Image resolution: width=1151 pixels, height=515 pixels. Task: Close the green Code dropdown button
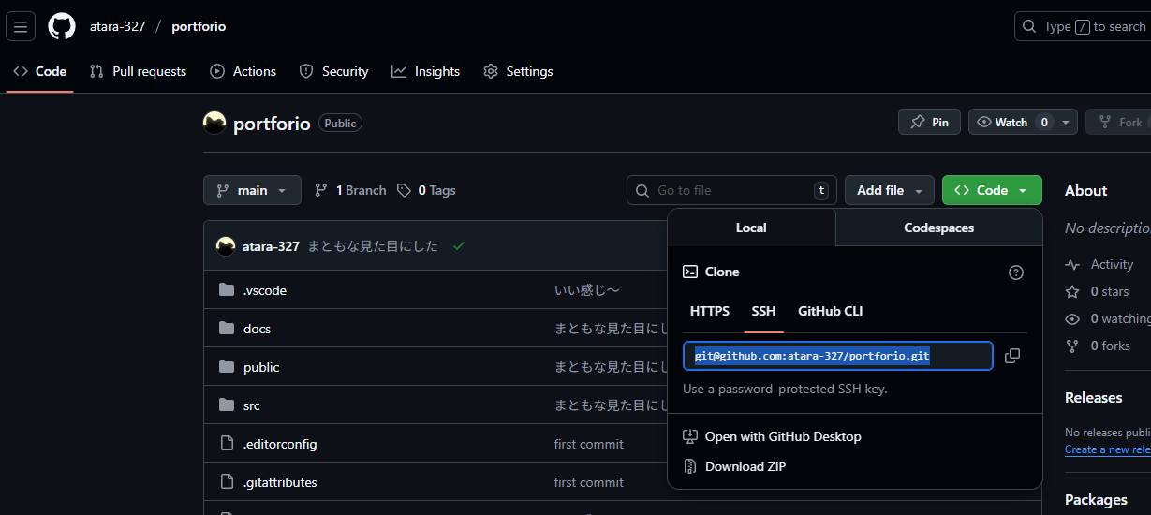coord(992,190)
